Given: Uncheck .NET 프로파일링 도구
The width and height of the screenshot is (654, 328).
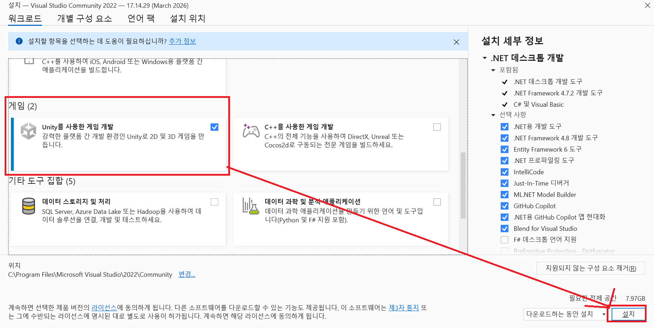Looking at the screenshot, I should pyautogui.click(x=505, y=160).
